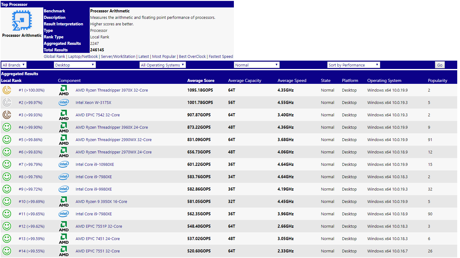
Task: Open the Best OverClock link
Action: (192, 57)
